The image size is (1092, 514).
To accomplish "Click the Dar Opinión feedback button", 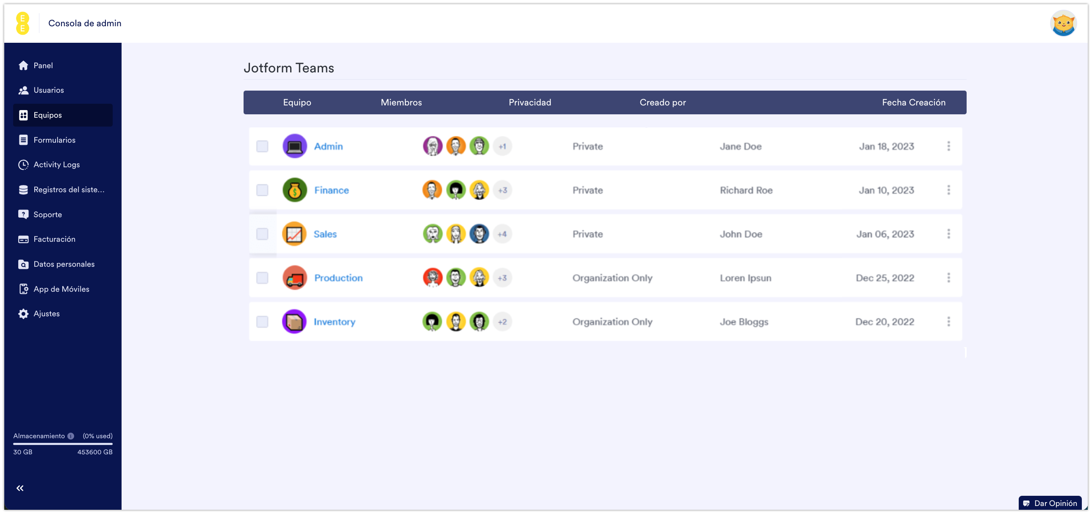I will pyautogui.click(x=1050, y=503).
